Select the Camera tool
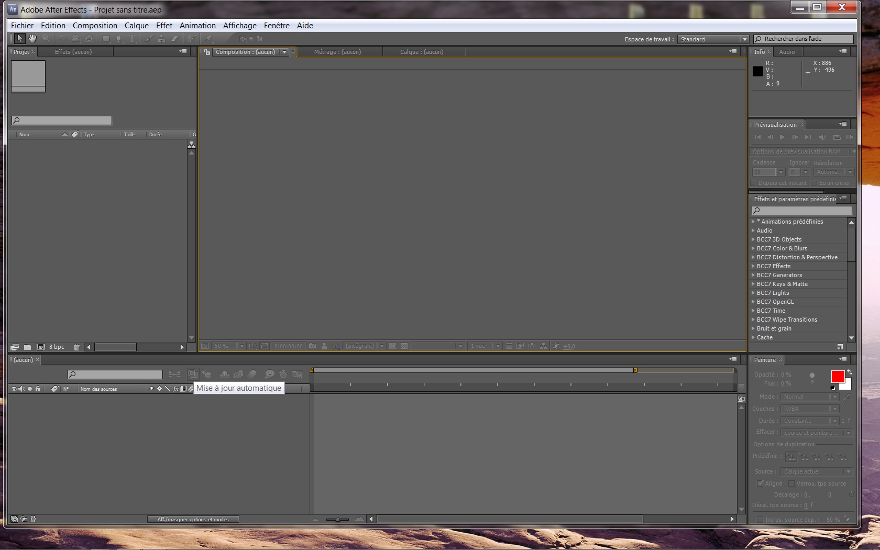Screen dimensions: 880x550 [76, 38]
